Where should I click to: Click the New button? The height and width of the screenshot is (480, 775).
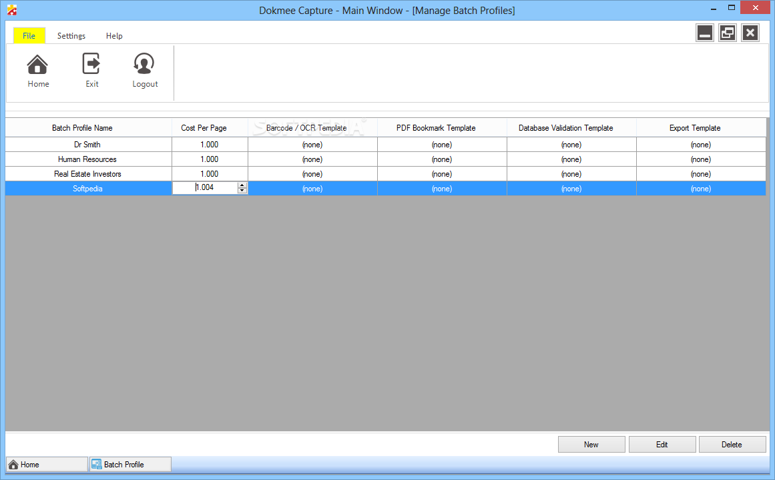pyautogui.click(x=591, y=445)
